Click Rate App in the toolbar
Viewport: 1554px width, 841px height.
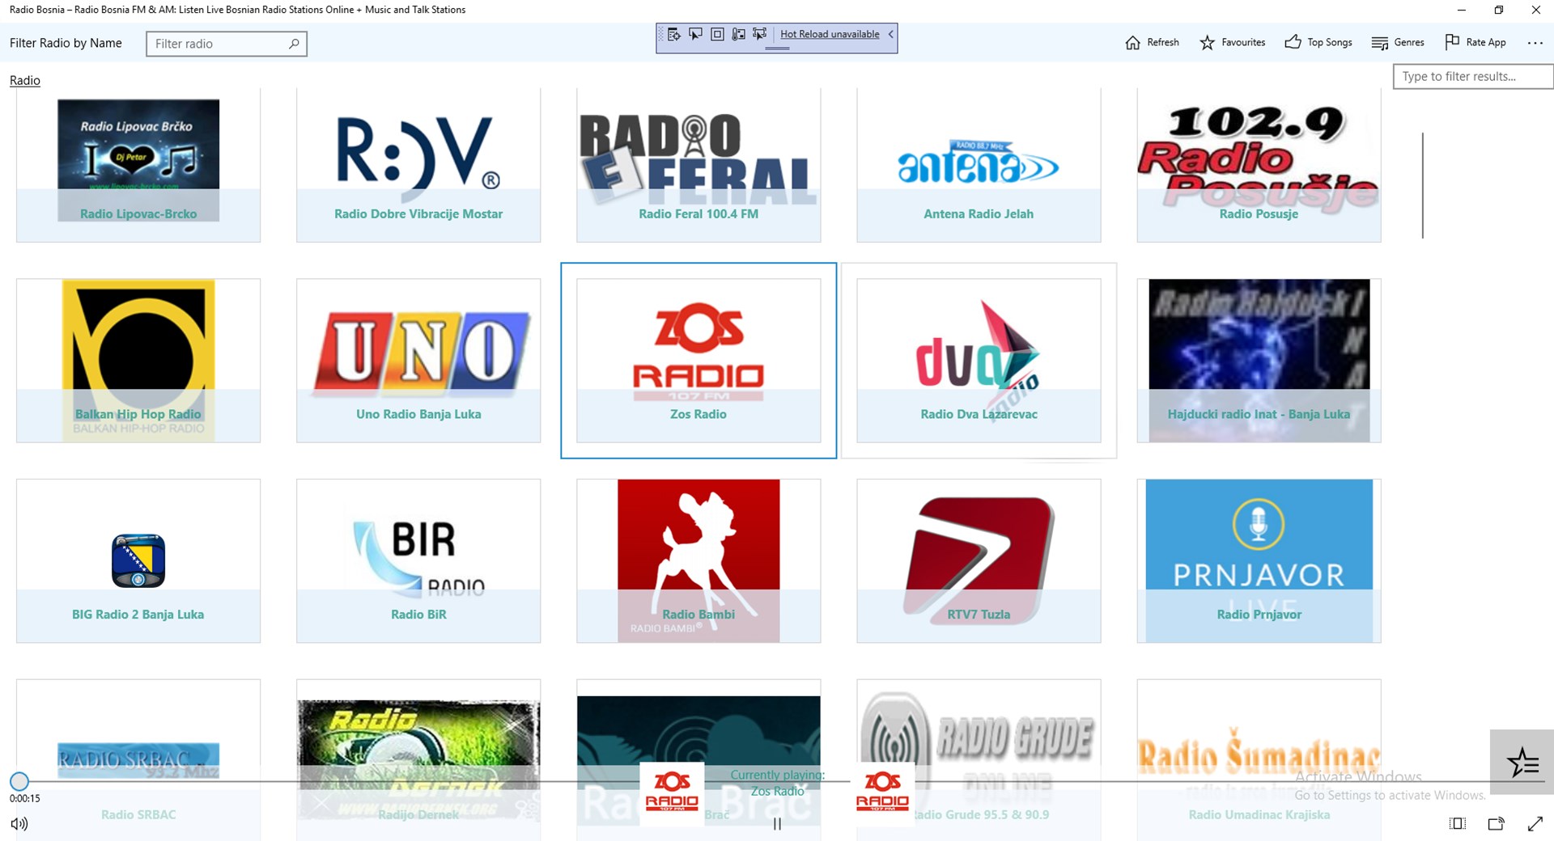tap(1475, 42)
